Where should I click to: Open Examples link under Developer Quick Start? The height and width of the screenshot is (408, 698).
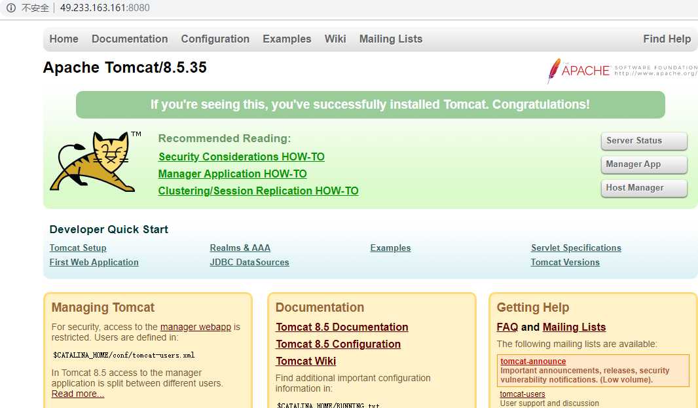click(x=390, y=248)
